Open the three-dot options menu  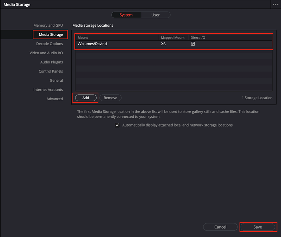click(275, 5)
